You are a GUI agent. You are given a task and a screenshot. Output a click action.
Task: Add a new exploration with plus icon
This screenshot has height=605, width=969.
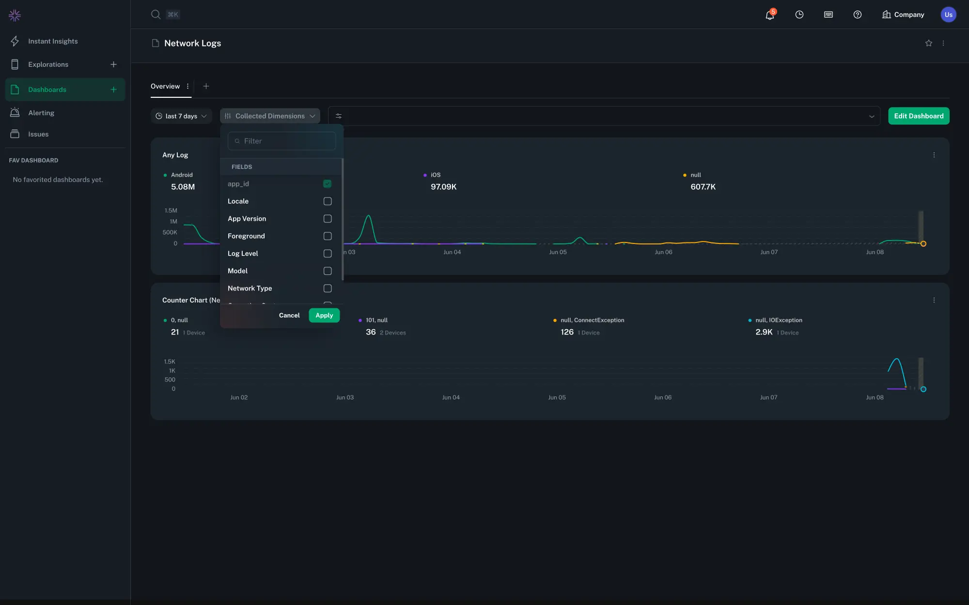113,64
